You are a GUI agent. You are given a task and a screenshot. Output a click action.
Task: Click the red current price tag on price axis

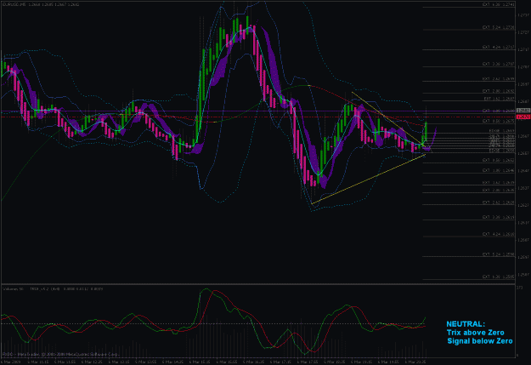[x=523, y=117]
